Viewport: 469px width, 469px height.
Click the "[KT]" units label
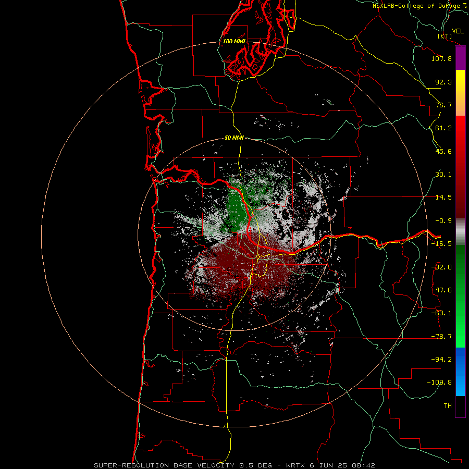click(x=445, y=36)
